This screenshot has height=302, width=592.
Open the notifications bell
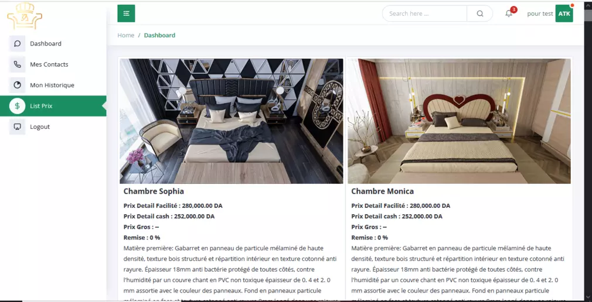pos(509,13)
